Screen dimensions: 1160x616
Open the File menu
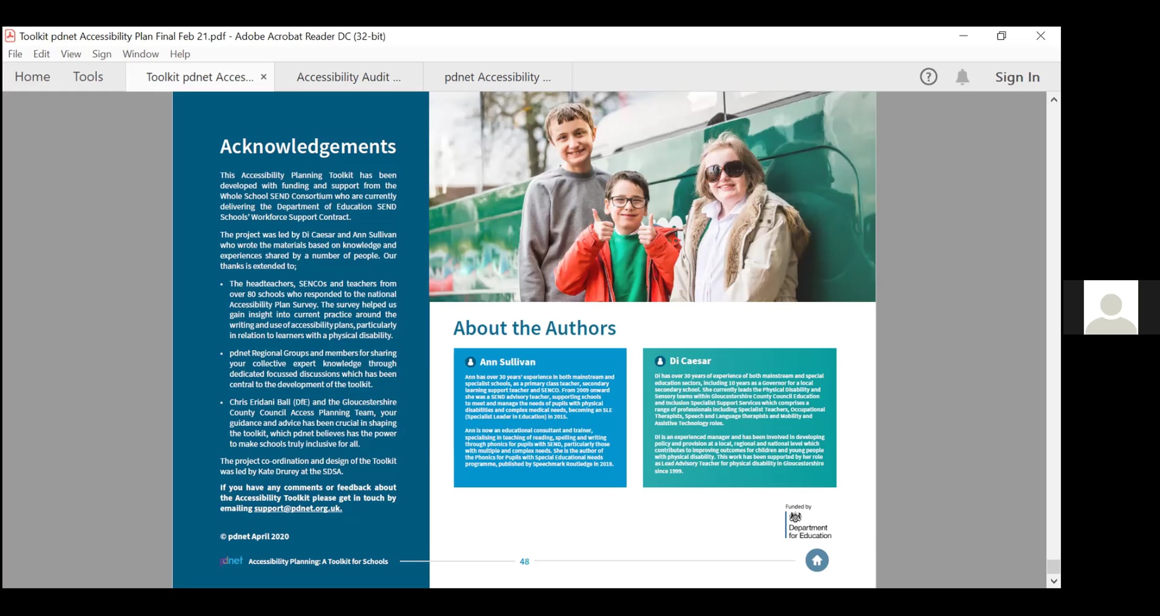click(x=15, y=54)
